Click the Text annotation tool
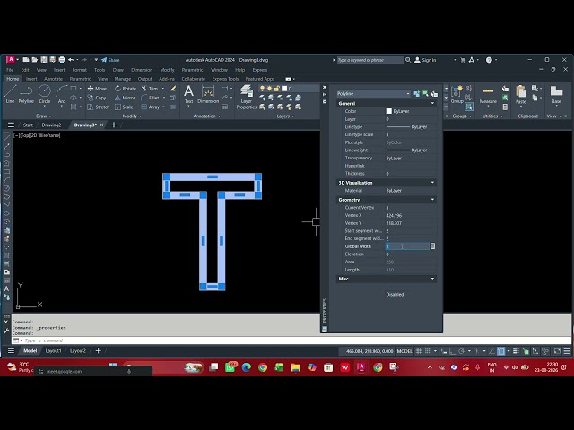 click(x=188, y=94)
